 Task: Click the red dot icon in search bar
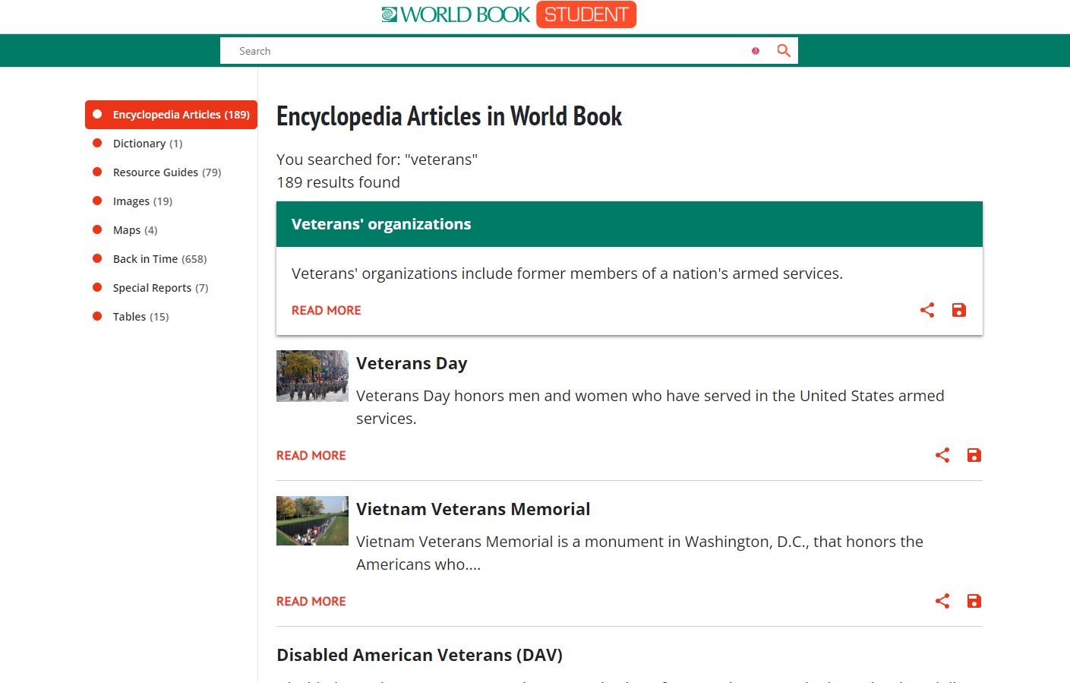[756, 51]
